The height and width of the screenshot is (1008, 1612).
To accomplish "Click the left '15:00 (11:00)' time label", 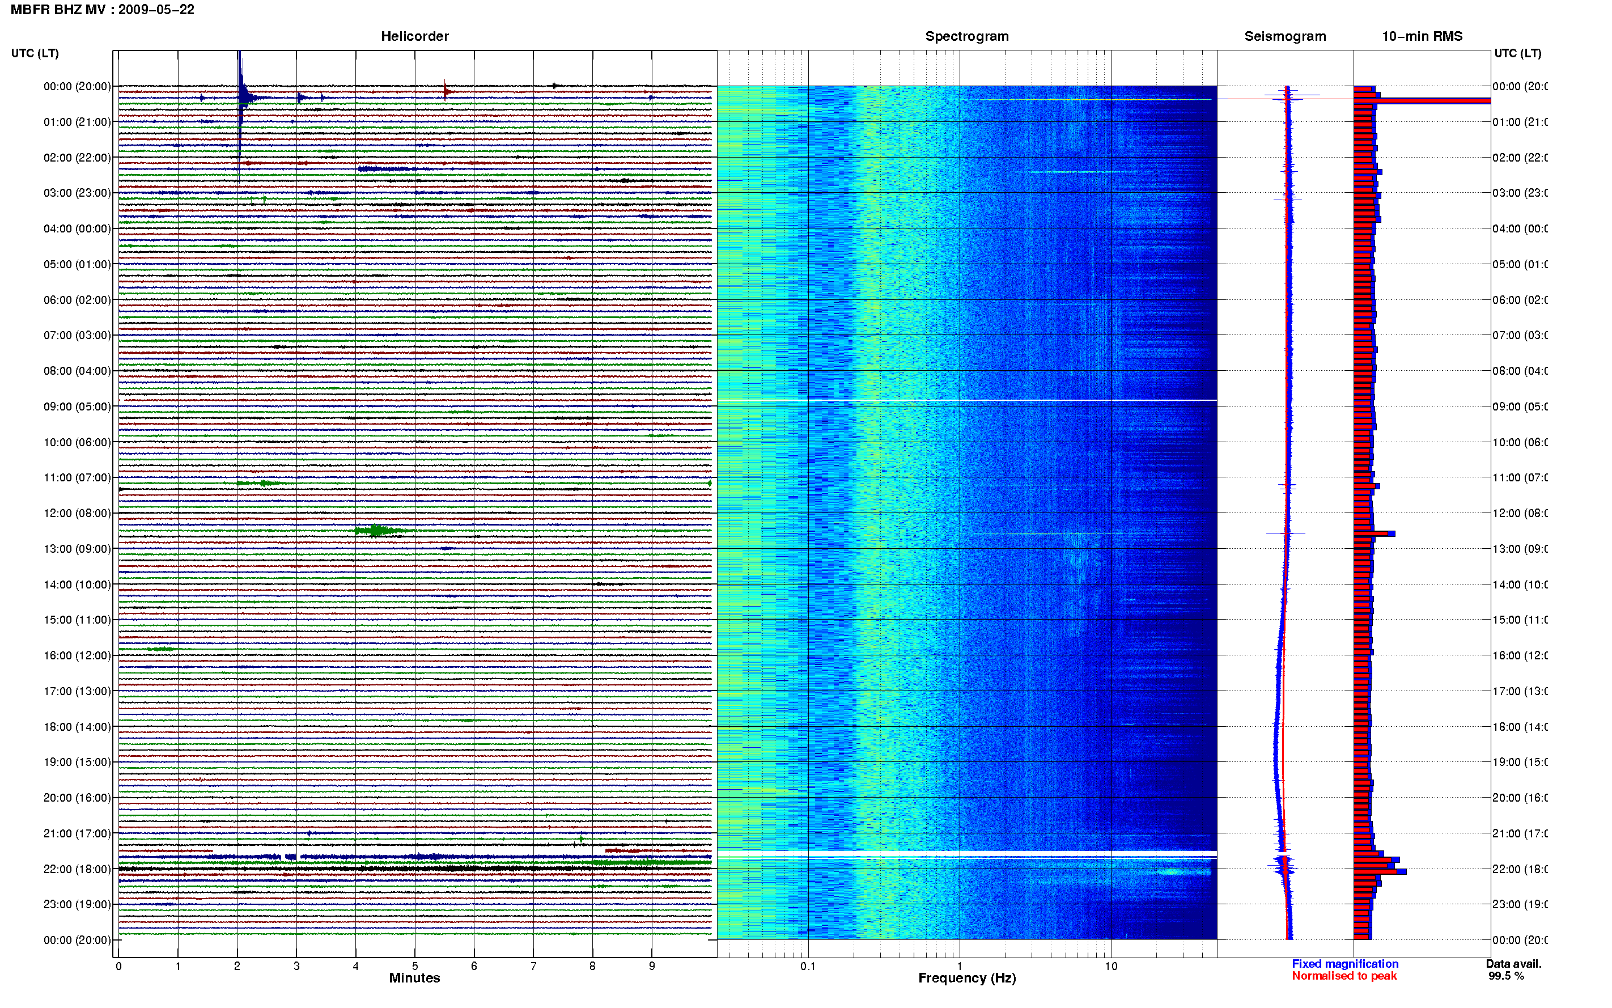I will [77, 620].
